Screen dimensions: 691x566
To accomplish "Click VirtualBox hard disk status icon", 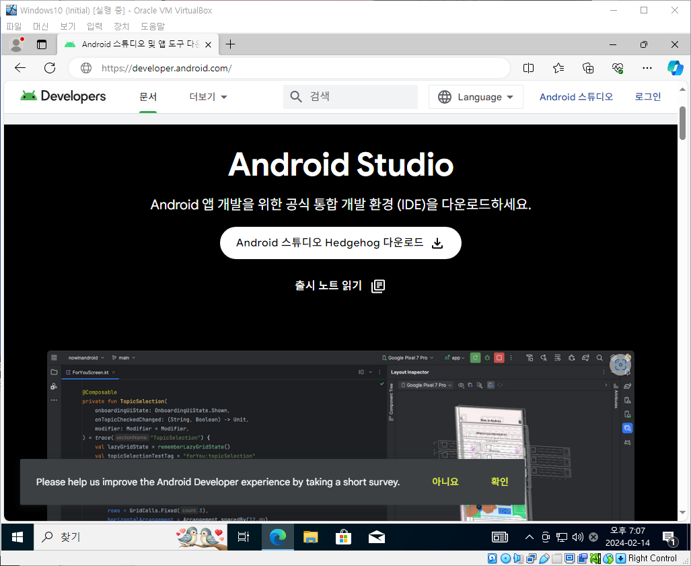I will pos(493,559).
